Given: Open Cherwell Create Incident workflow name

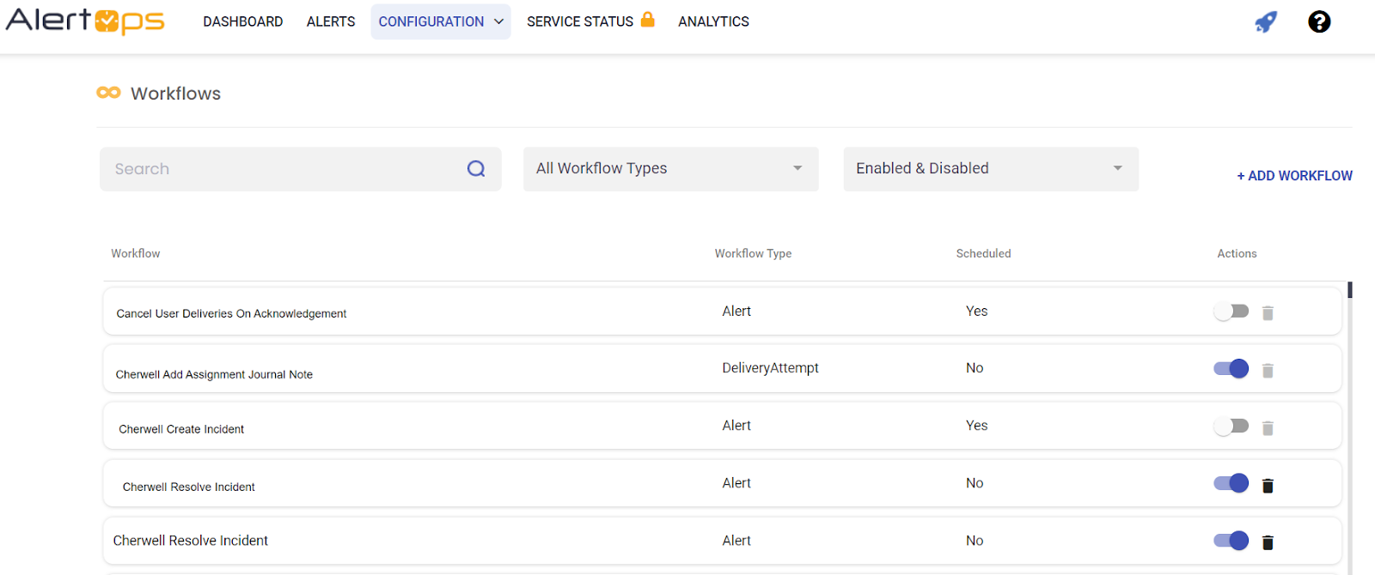Looking at the screenshot, I should point(181,429).
